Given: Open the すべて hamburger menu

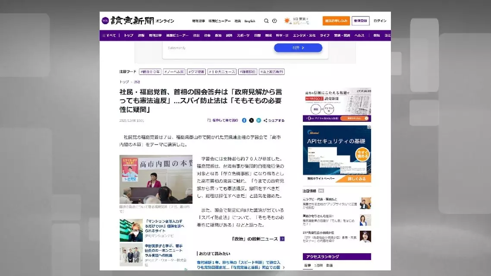Looking at the screenshot, I should pos(109,35).
